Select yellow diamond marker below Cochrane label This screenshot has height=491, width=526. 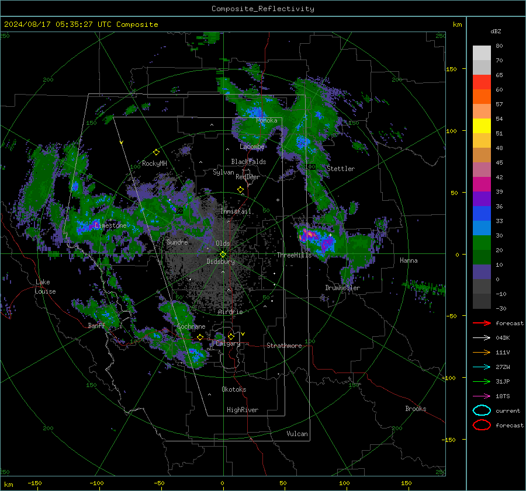coord(200,337)
